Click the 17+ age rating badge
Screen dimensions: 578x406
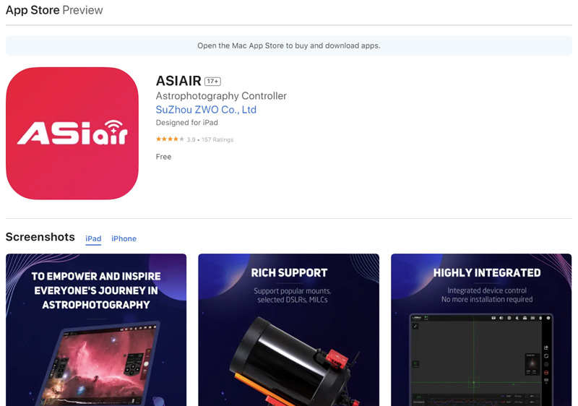pyautogui.click(x=212, y=82)
